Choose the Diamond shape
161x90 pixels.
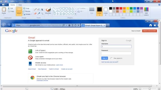(x=58, y=11)
